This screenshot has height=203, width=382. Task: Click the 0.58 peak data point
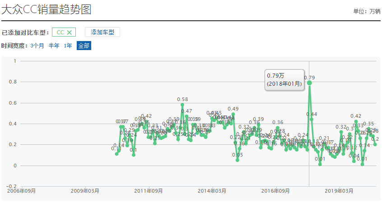pyautogui.click(x=182, y=105)
